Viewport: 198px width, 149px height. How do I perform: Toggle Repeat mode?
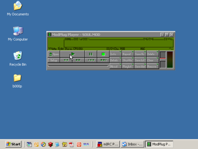(128, 54)
